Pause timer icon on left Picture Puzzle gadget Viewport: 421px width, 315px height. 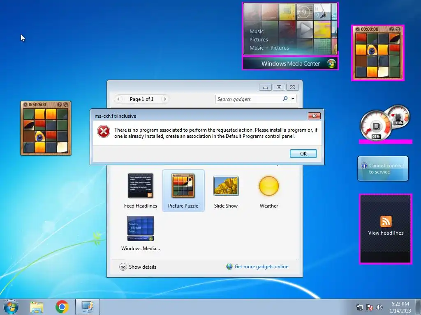pyautogui.click(x=25, y=105)
